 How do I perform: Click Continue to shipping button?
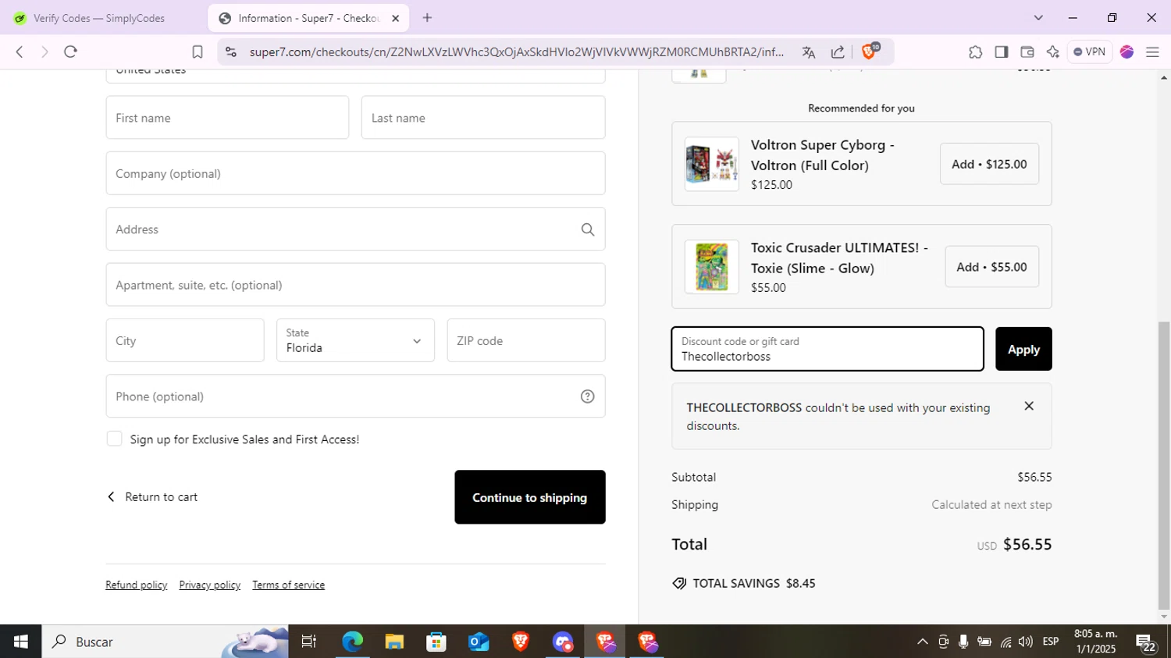tap(530, 497)
